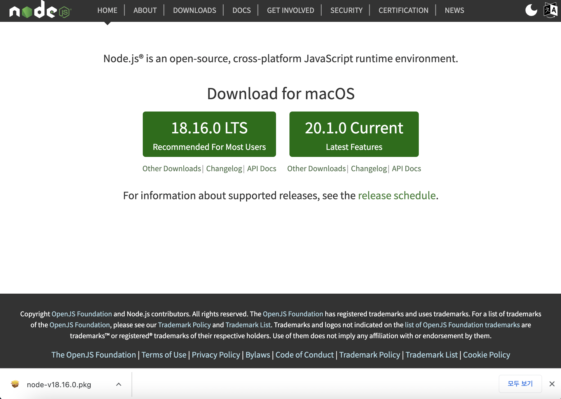Download the 20.1.0 Current version
The height and width of the screenshot is (399, 561).
point(354,134)
